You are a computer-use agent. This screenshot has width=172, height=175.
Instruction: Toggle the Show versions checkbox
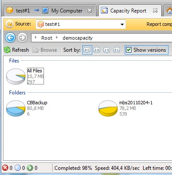coord(128,50)
